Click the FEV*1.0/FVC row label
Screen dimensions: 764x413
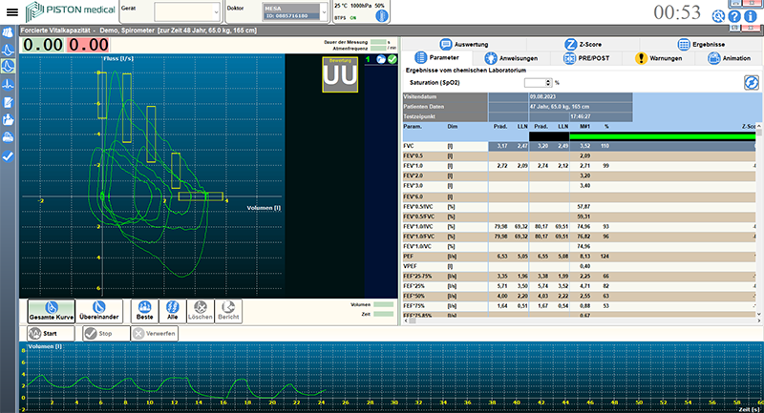418,237
